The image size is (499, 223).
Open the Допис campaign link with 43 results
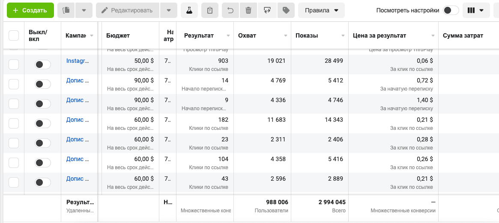point(78,179)
